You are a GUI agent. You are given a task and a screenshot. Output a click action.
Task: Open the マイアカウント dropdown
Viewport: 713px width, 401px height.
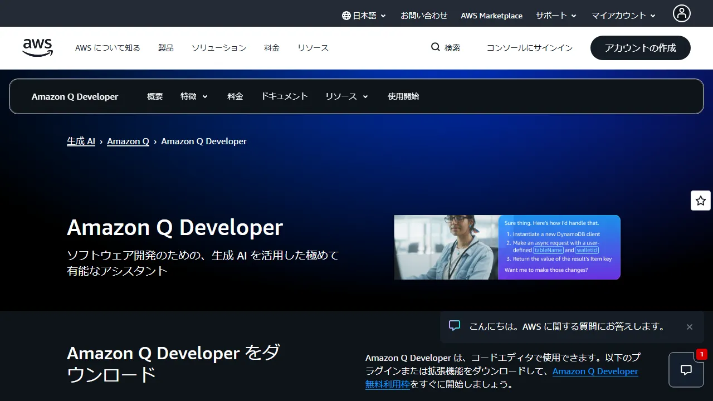pos(622,16)
